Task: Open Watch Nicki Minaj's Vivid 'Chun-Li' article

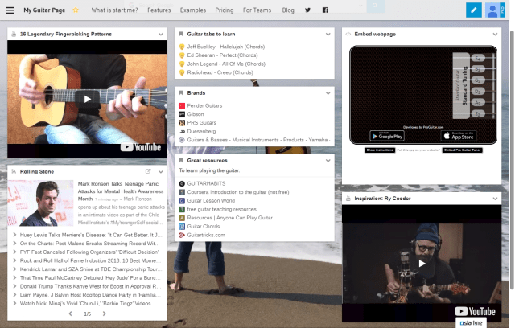Action: [85, 303]
